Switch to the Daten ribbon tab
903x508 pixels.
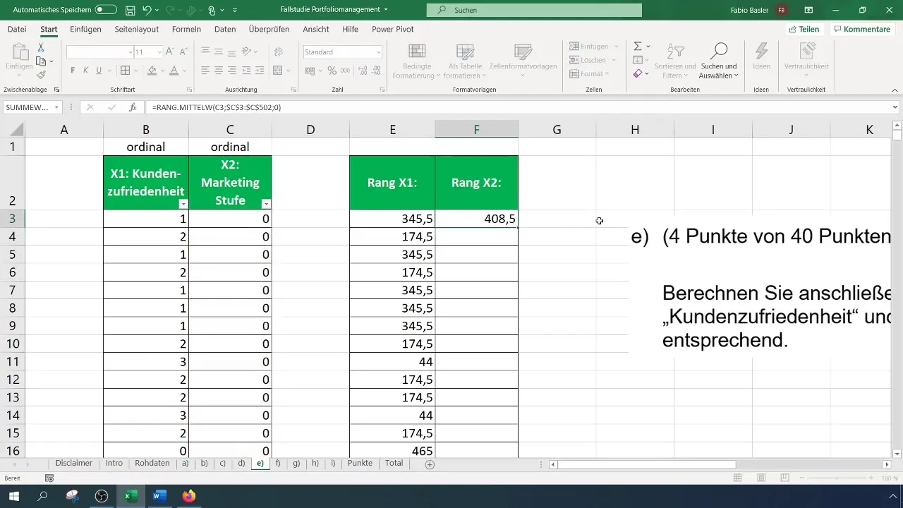pyautogui.click(x=225, y=29)
